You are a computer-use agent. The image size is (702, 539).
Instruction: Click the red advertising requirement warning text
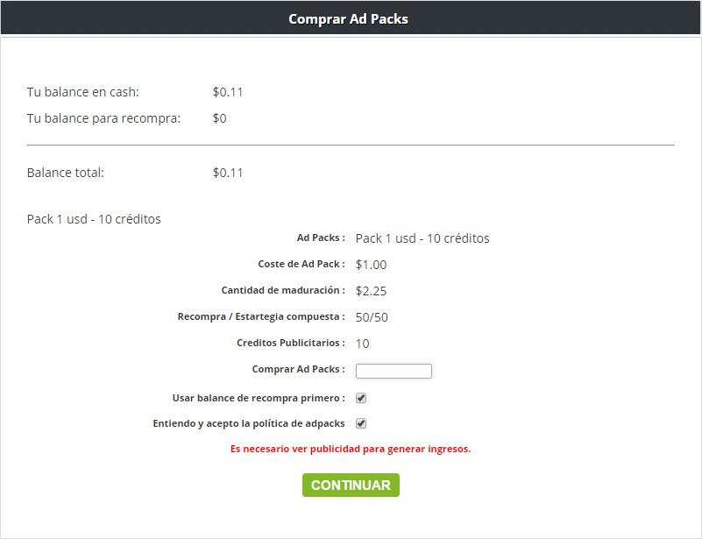[x=351, y=449]
